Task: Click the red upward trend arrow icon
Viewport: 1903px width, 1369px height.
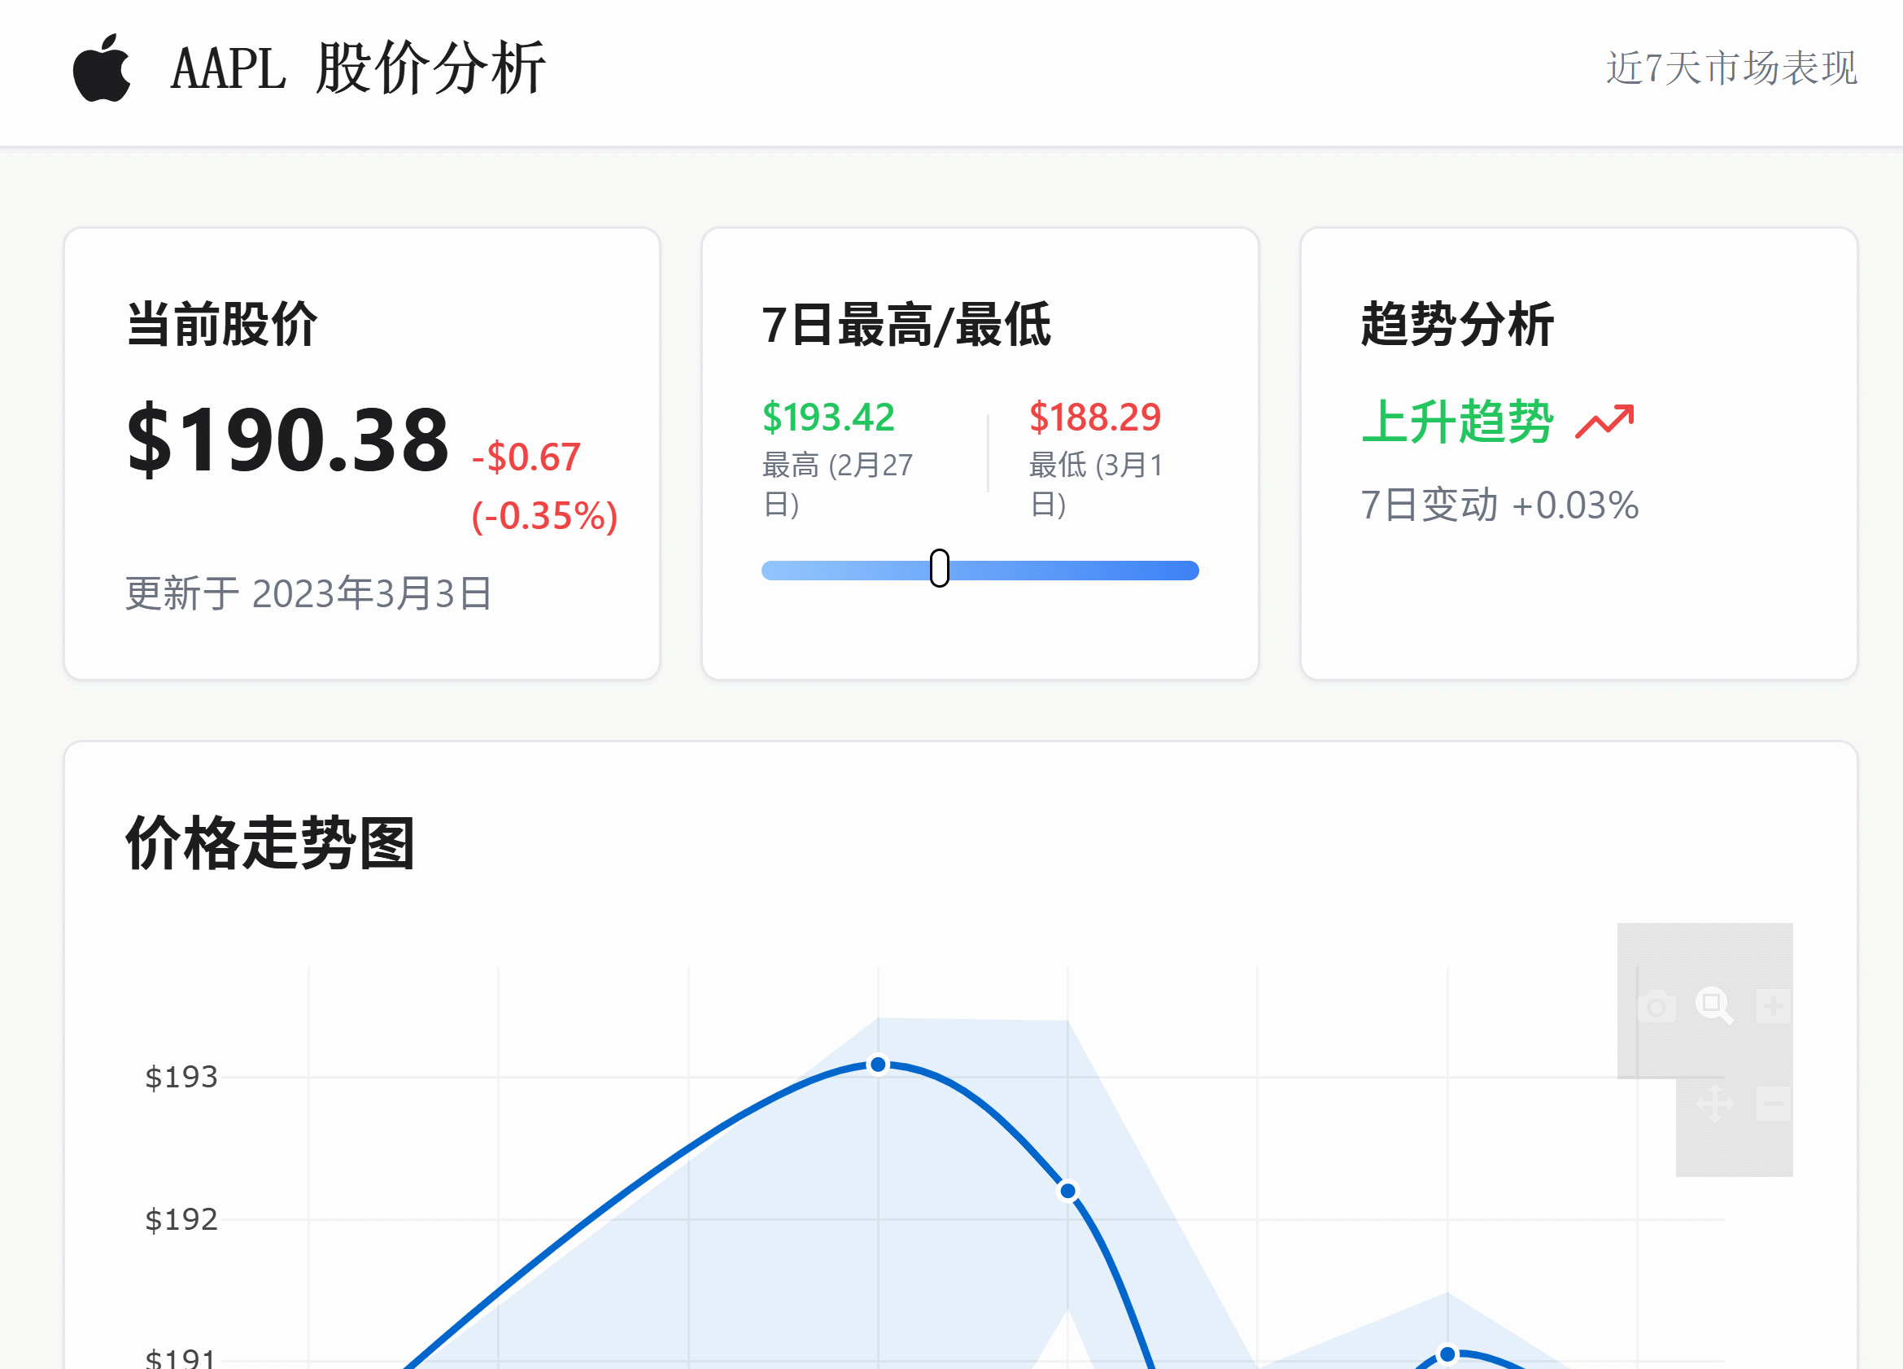Action: [1605, 422]
